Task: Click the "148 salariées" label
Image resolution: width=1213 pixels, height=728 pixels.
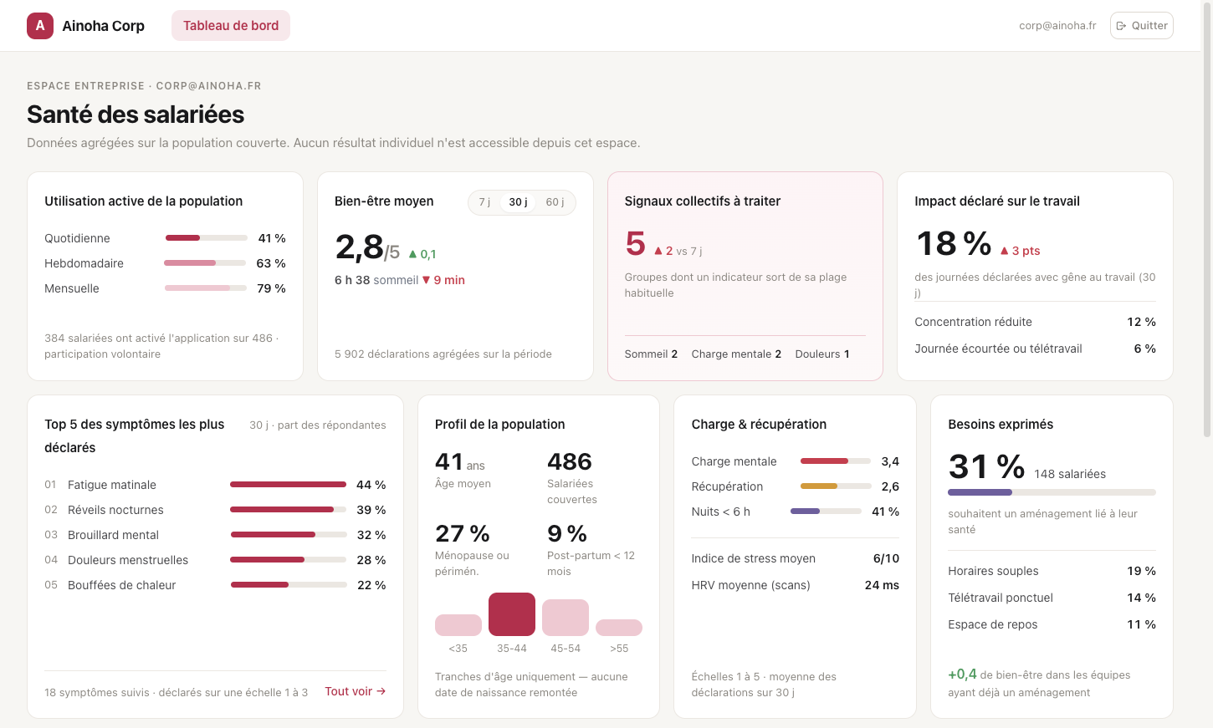Action: [1070, 474]
